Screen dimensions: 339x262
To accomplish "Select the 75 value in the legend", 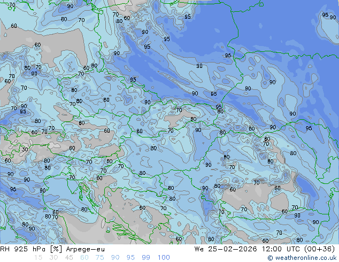I will 99,258.
